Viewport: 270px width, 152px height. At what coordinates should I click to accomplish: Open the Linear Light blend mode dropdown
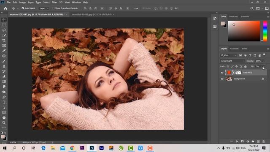[x=232, y=61]
